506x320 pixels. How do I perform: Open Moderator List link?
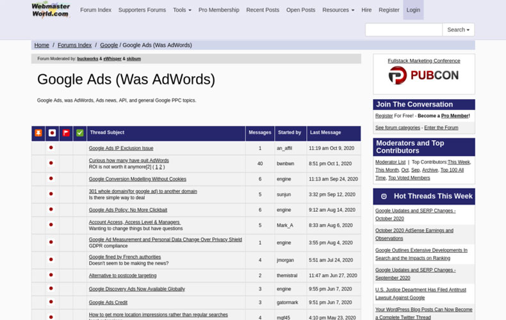pyautogui.click(x=390, y=162)
